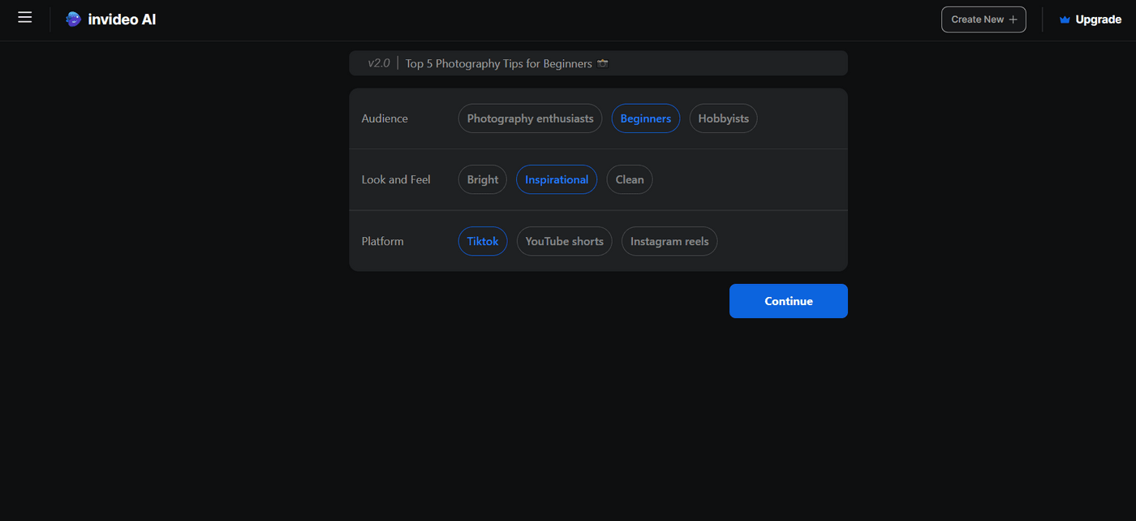Toggle off the Inspirational style
The image size is (1136, 521).
click(x=557, y=179)
